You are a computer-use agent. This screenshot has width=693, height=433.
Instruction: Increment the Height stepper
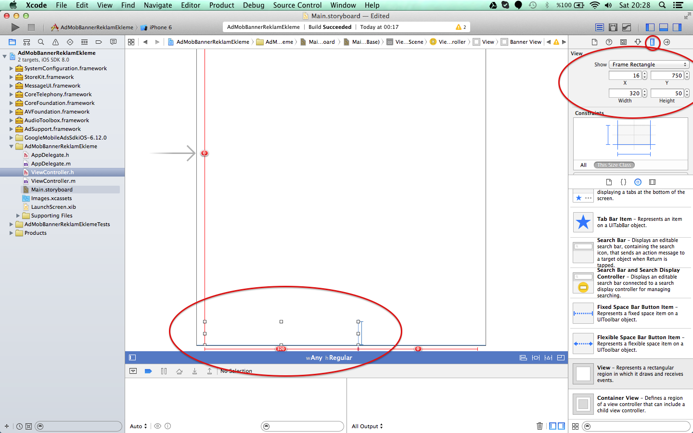click(687, 91)
